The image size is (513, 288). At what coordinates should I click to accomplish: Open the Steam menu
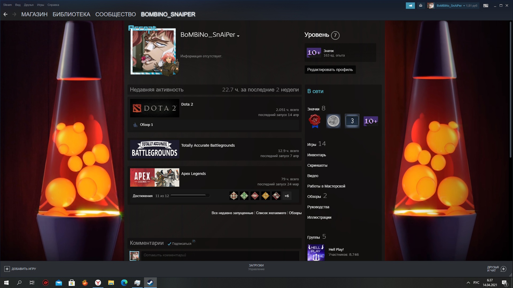(7, 5)
